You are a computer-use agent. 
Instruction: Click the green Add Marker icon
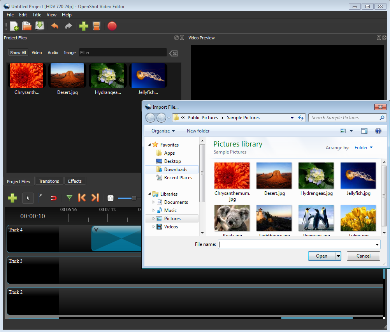point(69,198)
